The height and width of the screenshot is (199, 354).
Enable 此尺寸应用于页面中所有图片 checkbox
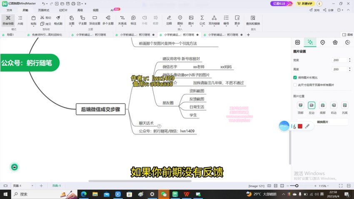[x=295, y=85]
